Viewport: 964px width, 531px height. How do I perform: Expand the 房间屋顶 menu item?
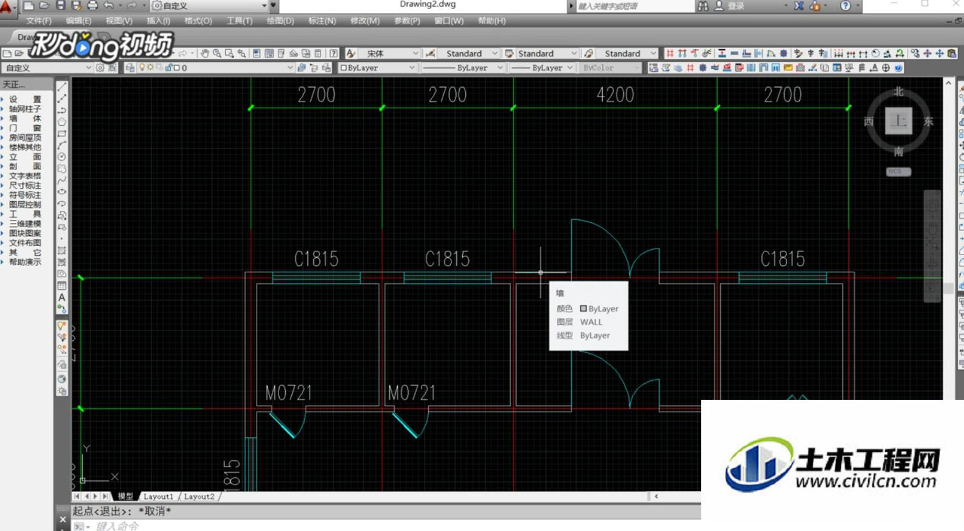point(25,137)
